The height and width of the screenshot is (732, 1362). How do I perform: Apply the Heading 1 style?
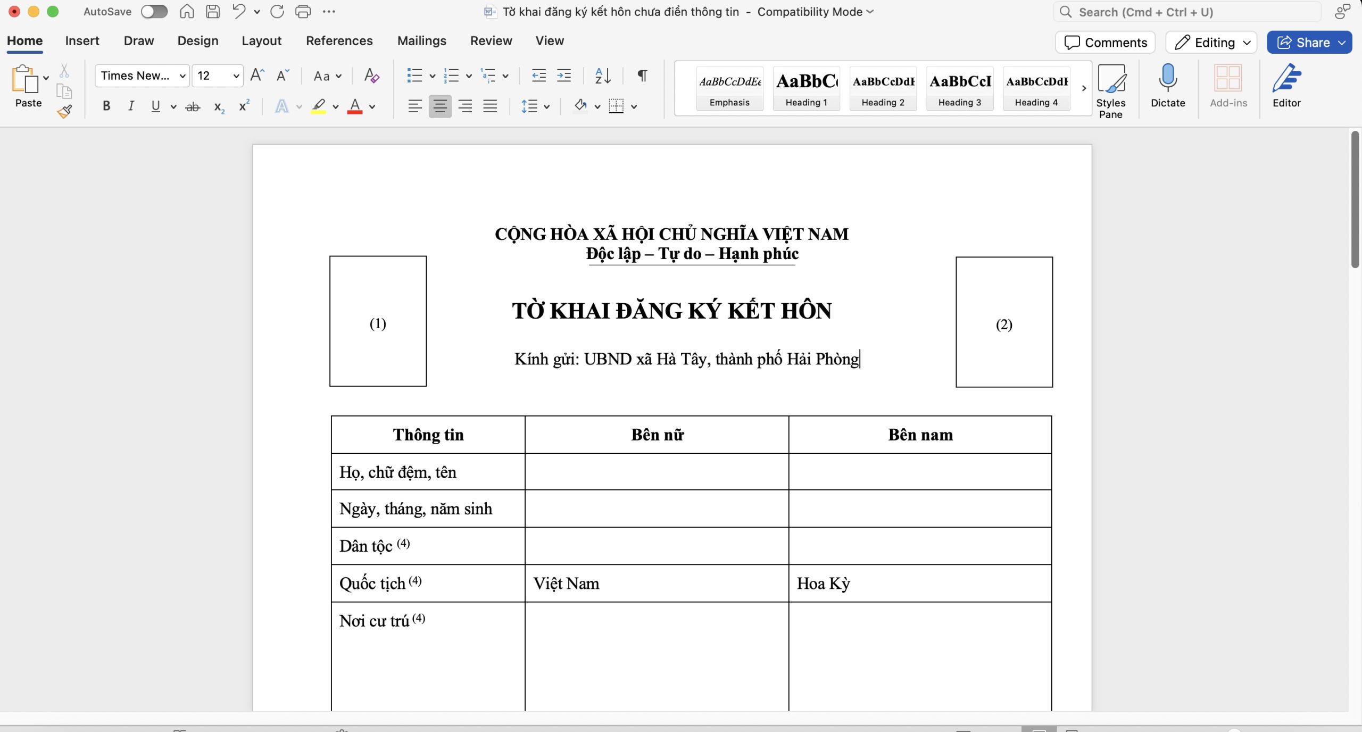[x=807, y=88]
